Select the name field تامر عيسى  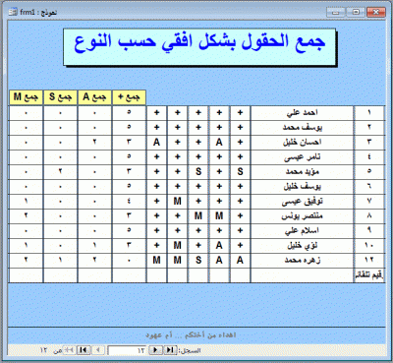[x=302, y=156]
